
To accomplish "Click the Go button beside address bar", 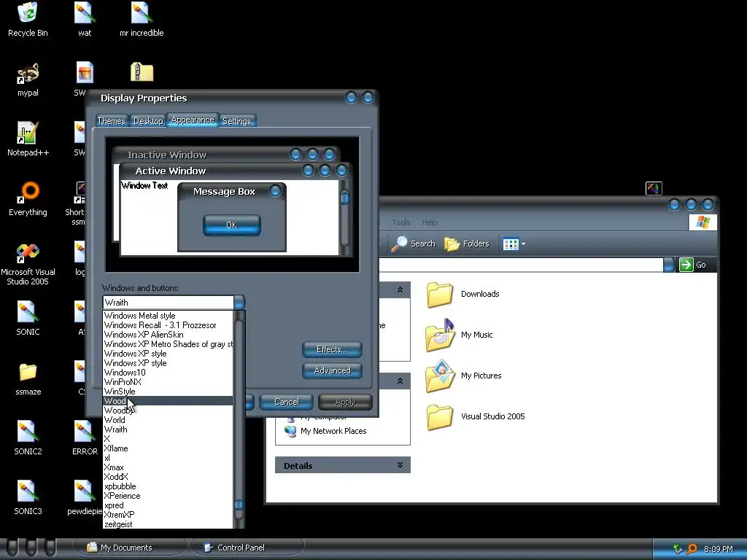I will pyautogui.click(x=693, y=265).
